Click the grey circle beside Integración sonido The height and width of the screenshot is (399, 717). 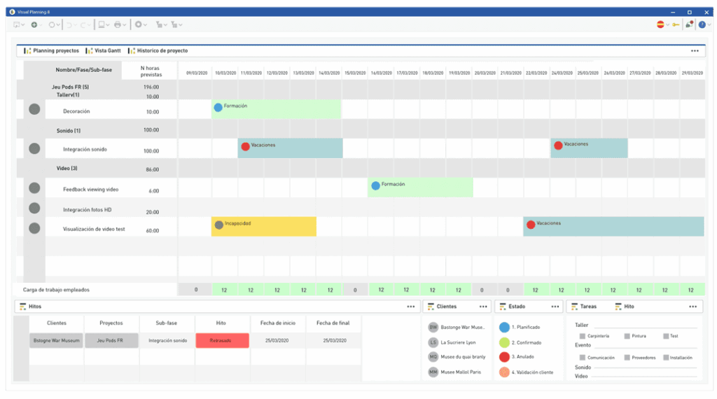coord(34,148)
